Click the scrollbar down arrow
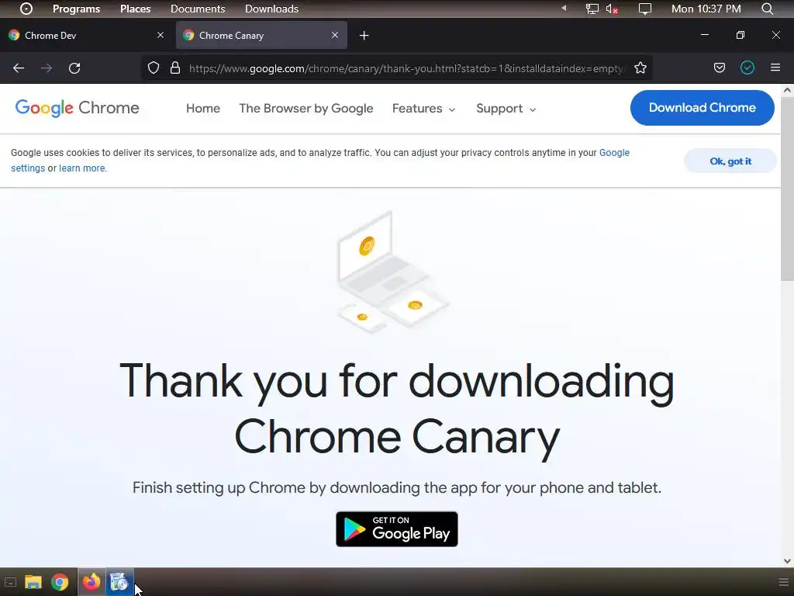 coord(787,561)
